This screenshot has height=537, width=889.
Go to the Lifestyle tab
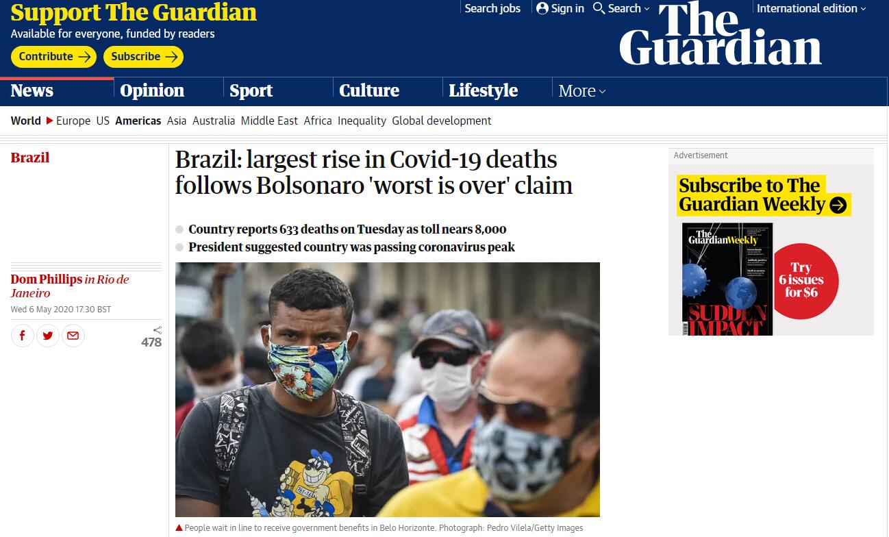pos(483,90)
